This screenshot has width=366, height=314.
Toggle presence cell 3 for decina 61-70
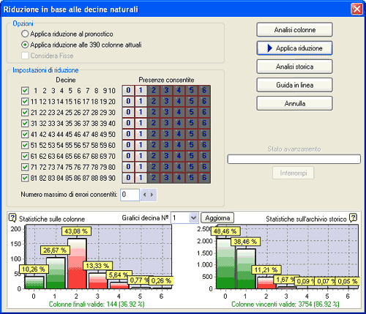pyautogui.click(x=166, y=156)
